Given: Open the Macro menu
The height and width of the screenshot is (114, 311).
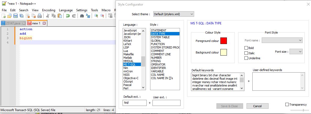Looking at the screenshot, I should tap(106, 10).
